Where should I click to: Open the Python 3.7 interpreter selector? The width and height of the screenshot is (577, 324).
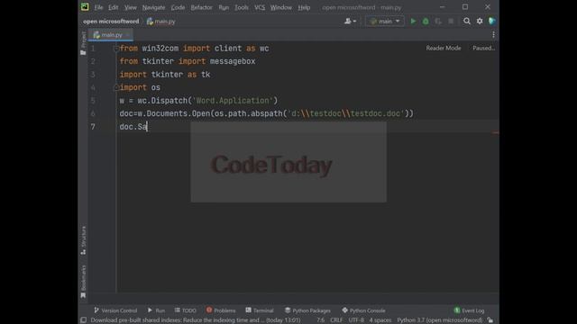click(x=440, y=320)
